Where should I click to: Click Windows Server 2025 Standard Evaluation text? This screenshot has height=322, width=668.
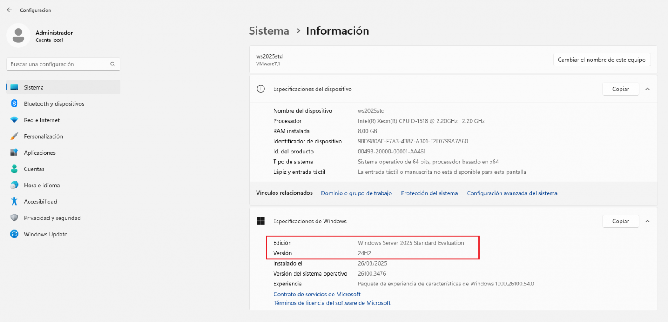pos(411,243)
